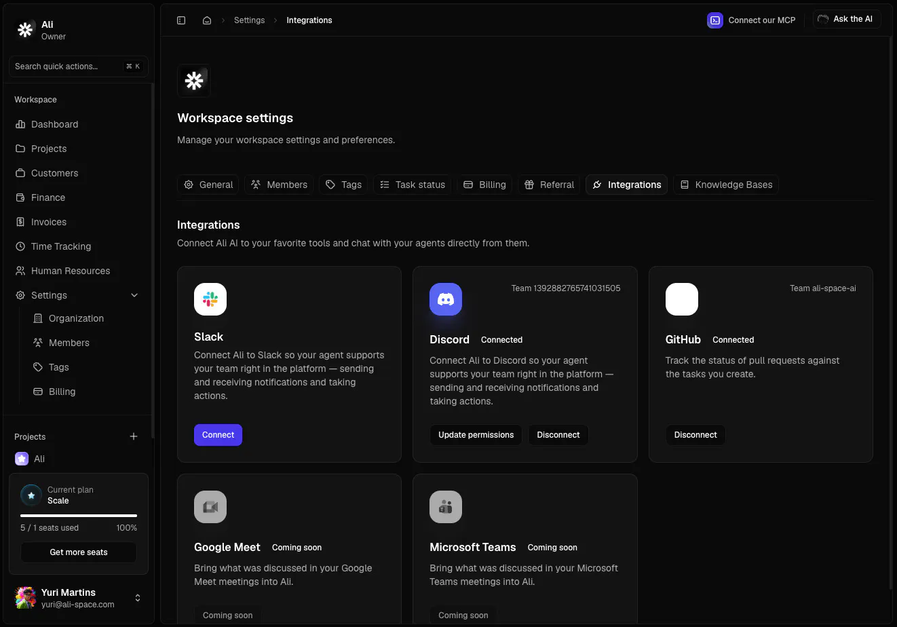Image resolution: width=897 pixels, height=627 pixels.
Task: Click the Ali workspace logo in sidebar
Action: coord(26,30)
